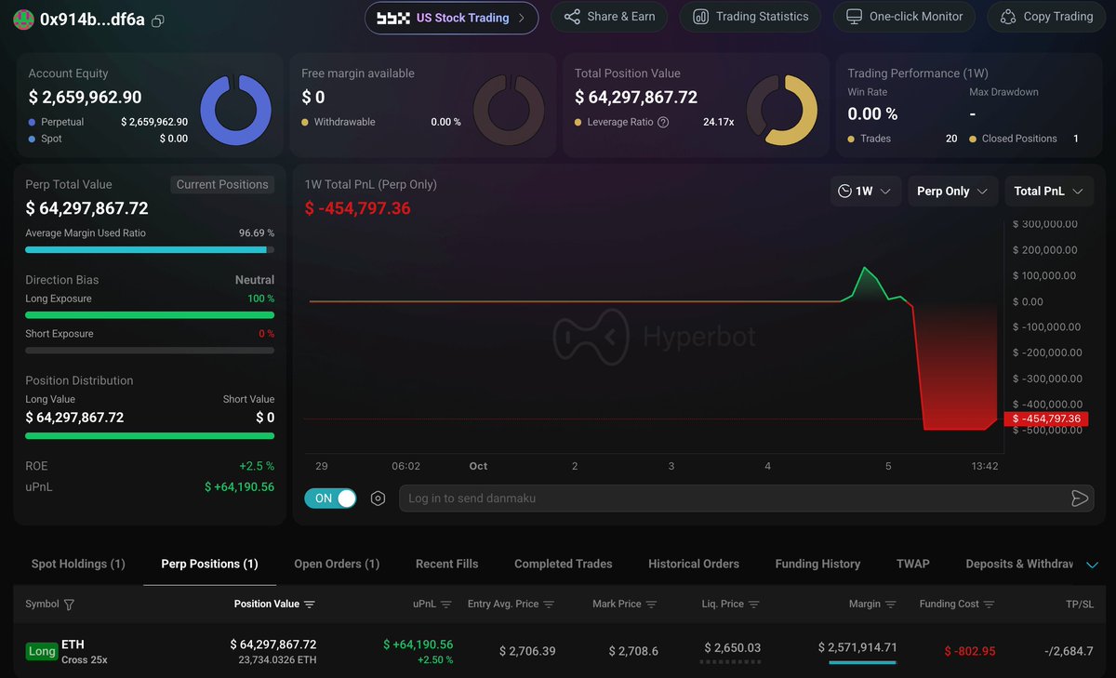
Task: Click the send danmaku arrow icon
Action: point(1079,499)
